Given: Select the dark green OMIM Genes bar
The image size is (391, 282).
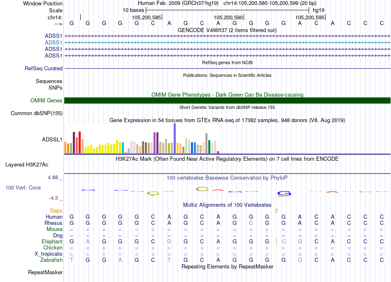Looking at the screenshot, I should (x=227, y=101).
